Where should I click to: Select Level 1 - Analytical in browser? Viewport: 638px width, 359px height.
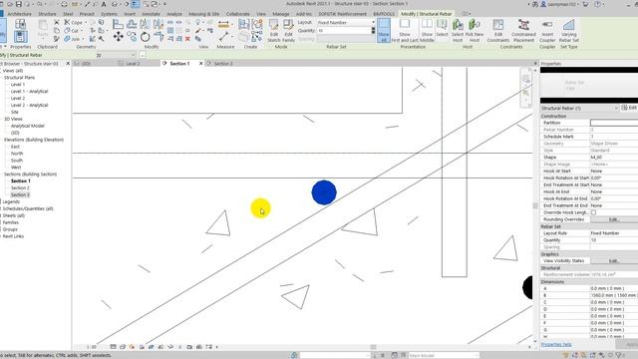(29, 91)
